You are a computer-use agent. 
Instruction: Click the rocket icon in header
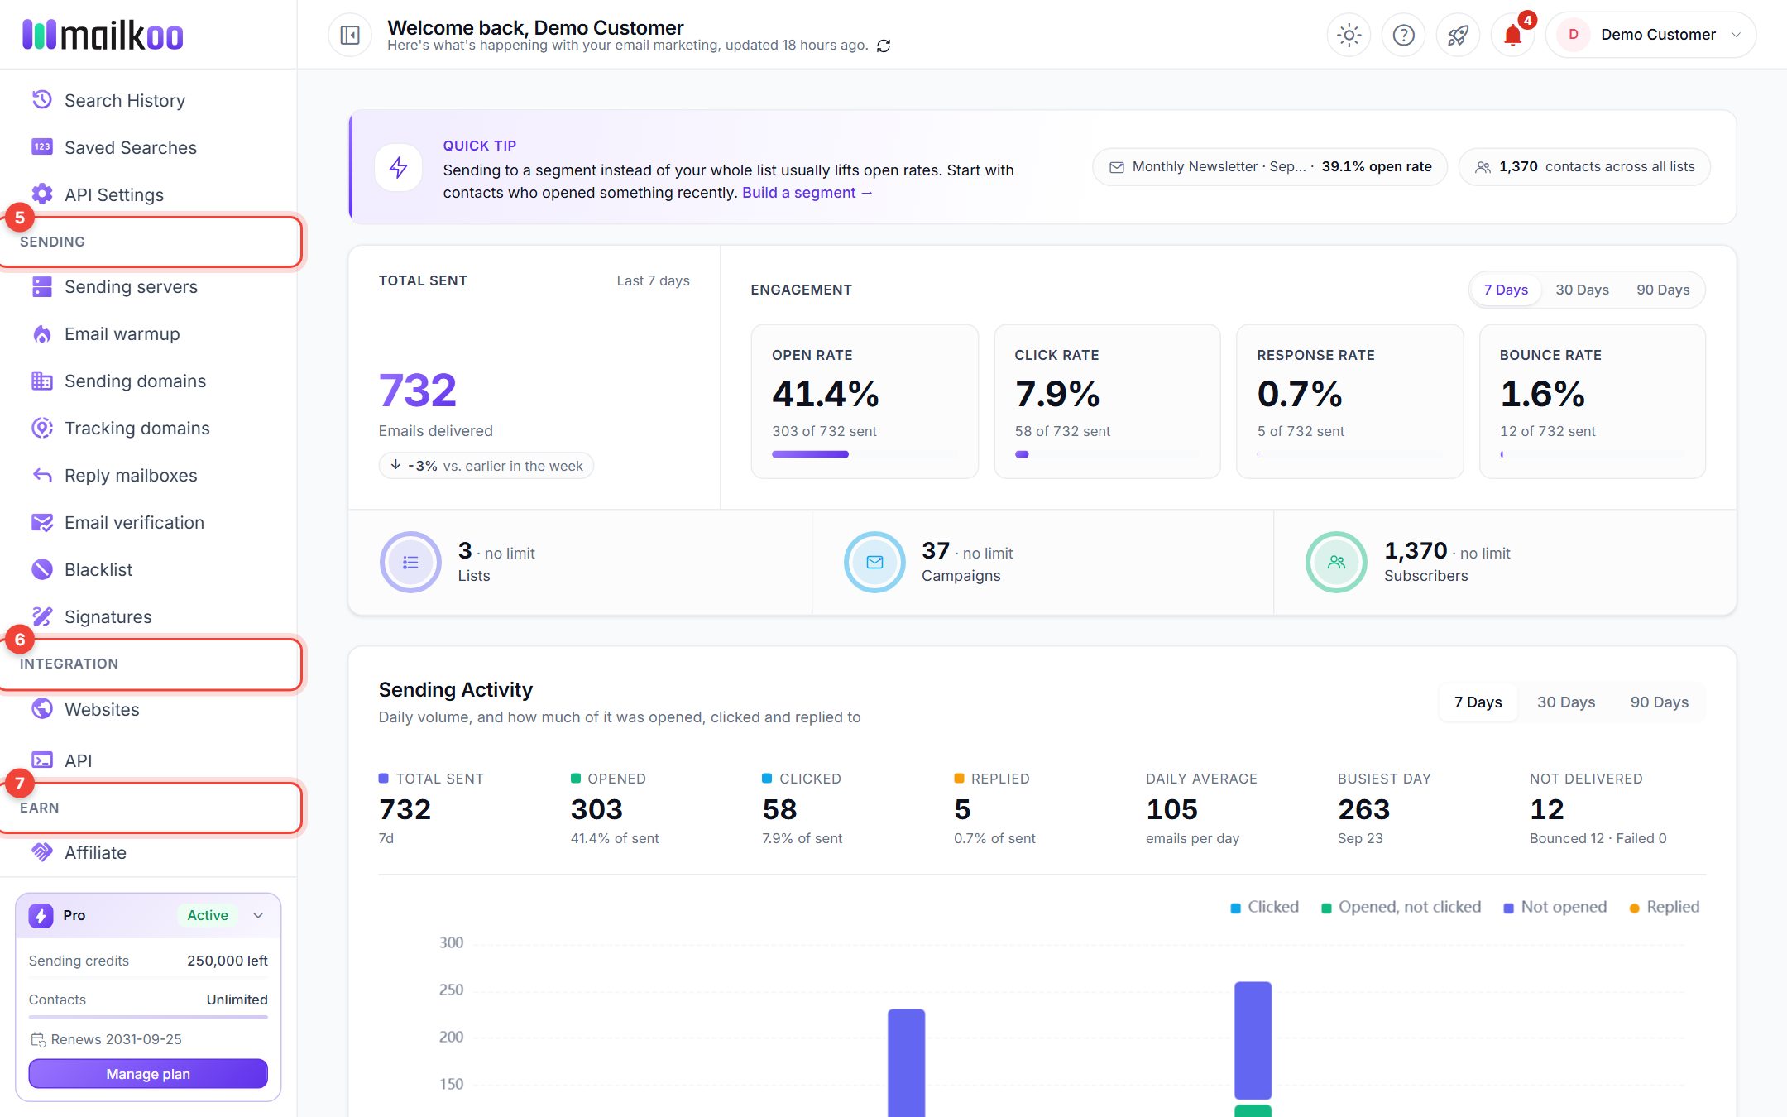click(x=1458, y=35)
